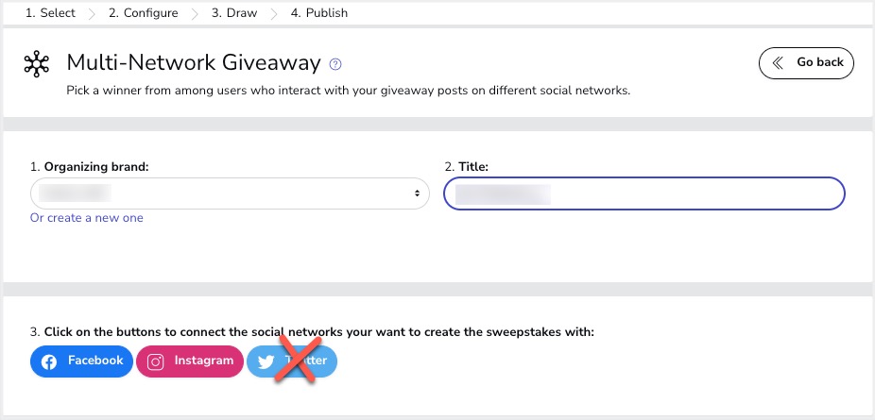Click the double chevron back icon
875x420 pixels.
(x=778, y=63)
